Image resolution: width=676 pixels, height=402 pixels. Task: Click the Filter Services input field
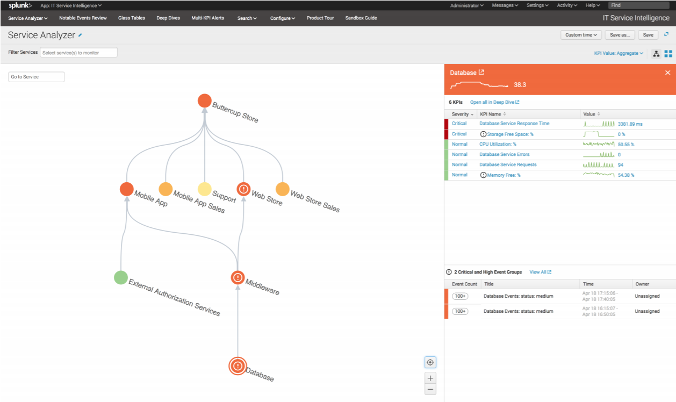[x=78, y=52]
